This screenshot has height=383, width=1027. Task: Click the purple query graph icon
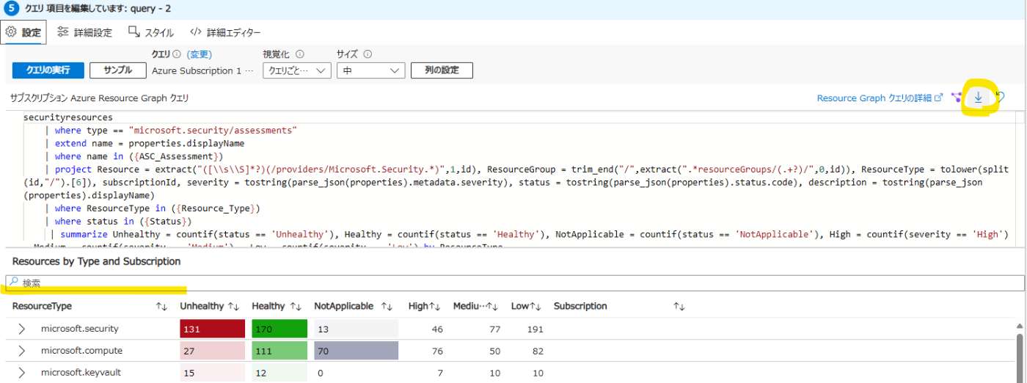pos(957,98)
